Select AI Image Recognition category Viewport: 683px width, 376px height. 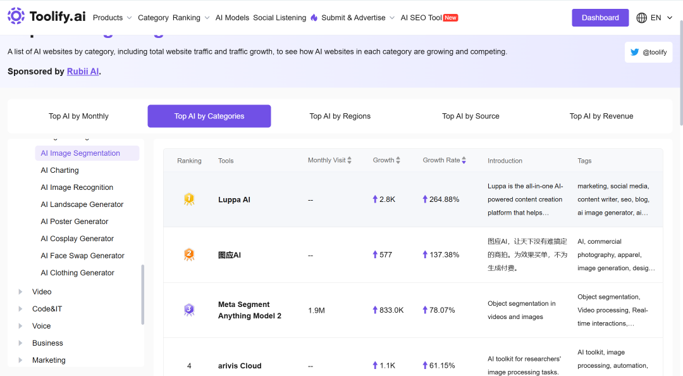pos(77,187)
